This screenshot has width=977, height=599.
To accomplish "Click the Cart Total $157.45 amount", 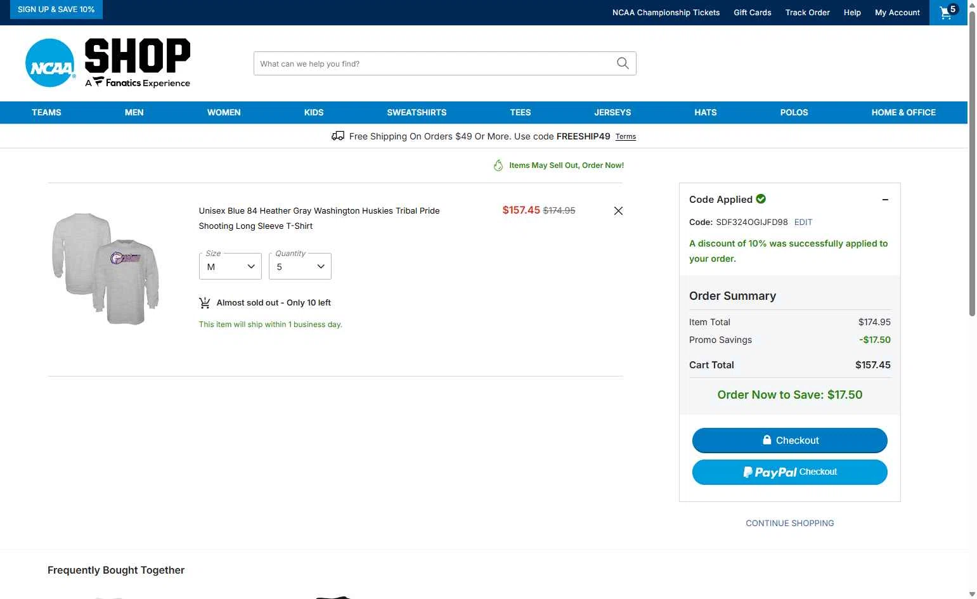I will (x=872, y=365).
